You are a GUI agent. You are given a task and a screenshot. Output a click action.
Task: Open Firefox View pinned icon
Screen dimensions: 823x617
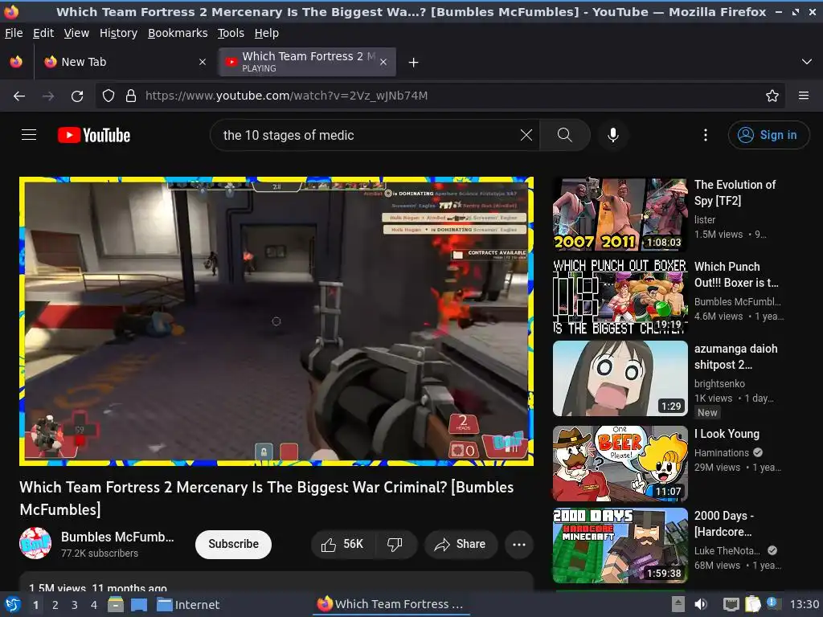pos(16,62)
